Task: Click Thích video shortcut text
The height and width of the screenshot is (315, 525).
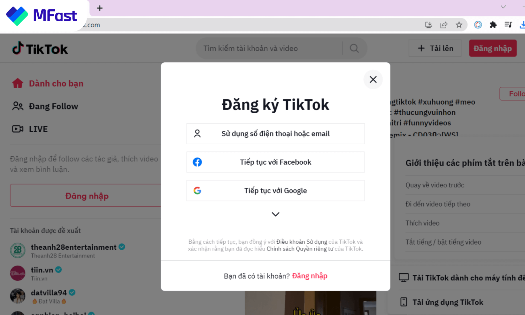Action: pos(422,223)
